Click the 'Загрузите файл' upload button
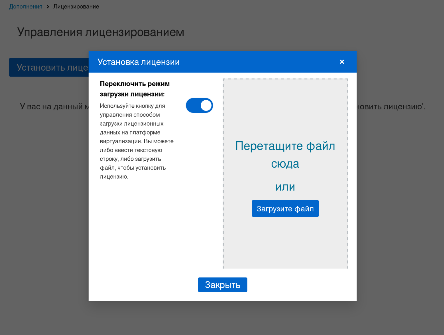444x335 pixels. [x=285, y=209]
